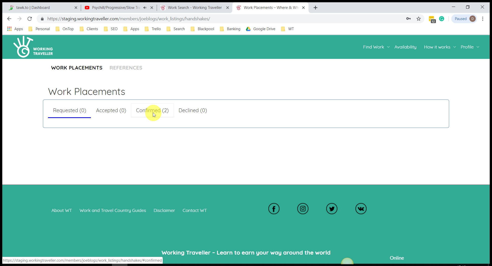Open the VK social icon
The width and height of the screenshot is (492, 266).
point(361,209)
